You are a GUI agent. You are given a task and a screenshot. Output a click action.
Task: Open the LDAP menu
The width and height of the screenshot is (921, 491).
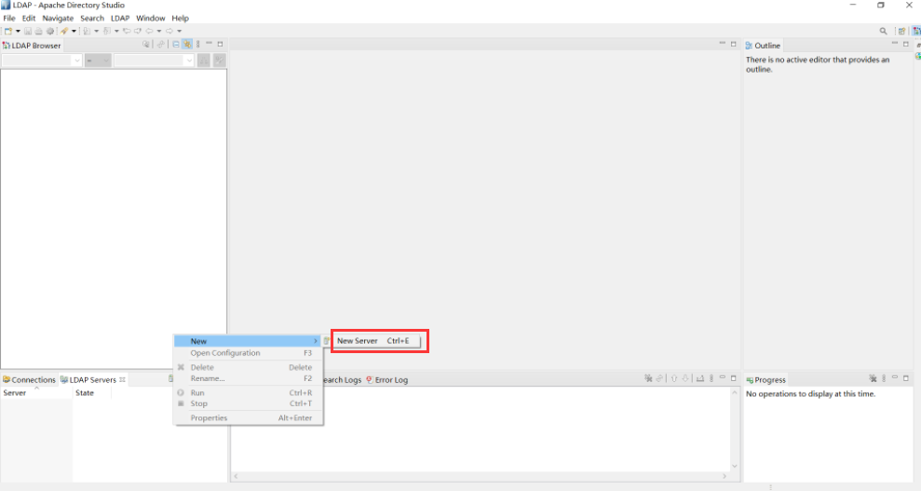120,19
